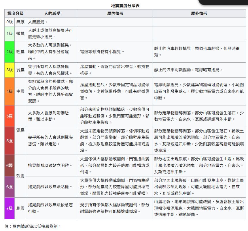Click the dark rounded banner at top right
Viewport: 248px width, 231px height.
tap(223, 2)
